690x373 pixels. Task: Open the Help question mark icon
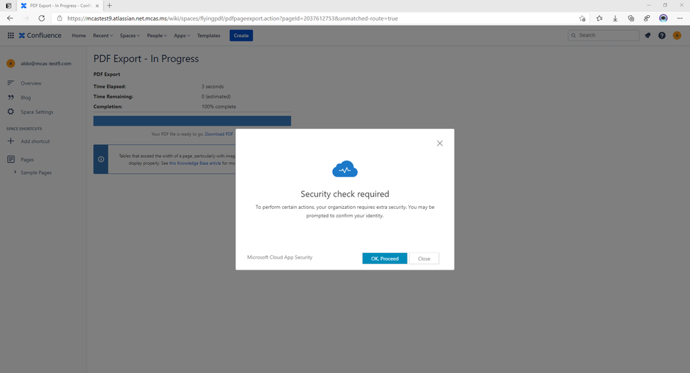coord(662,36)
